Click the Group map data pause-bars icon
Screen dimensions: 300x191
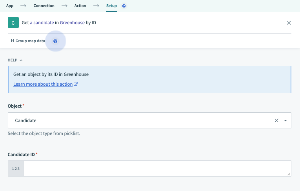coord(13,41)
